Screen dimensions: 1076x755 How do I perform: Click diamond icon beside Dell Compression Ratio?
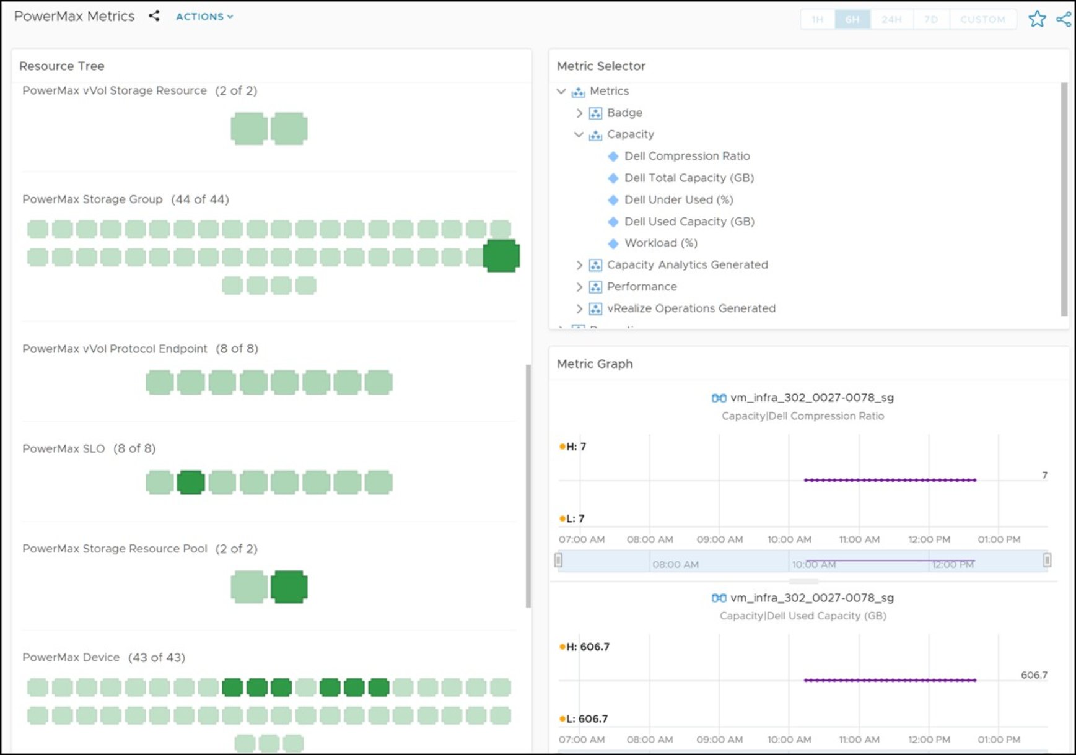[613, 156]
